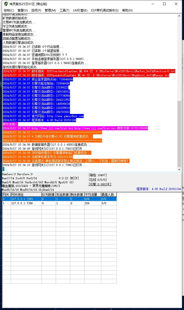
Task: Click the 引擎功能定制QQ log line
Action: 36,83
